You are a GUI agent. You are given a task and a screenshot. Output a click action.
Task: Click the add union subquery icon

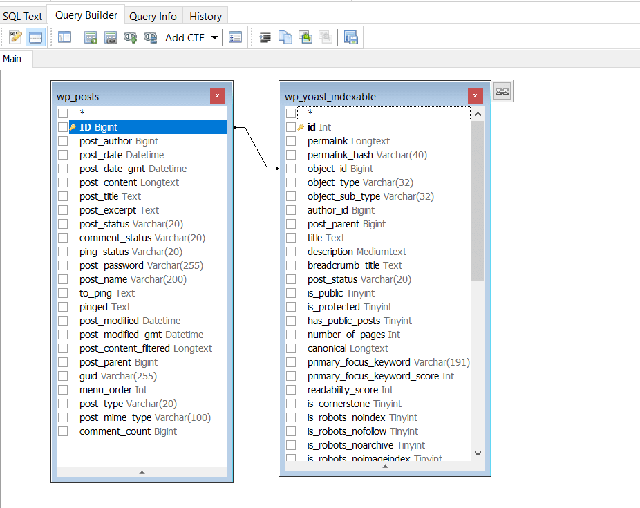130,37
